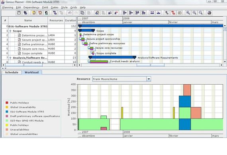
Task: Click the down expand arrow on pane divider
Action: (x=6, y=68)
